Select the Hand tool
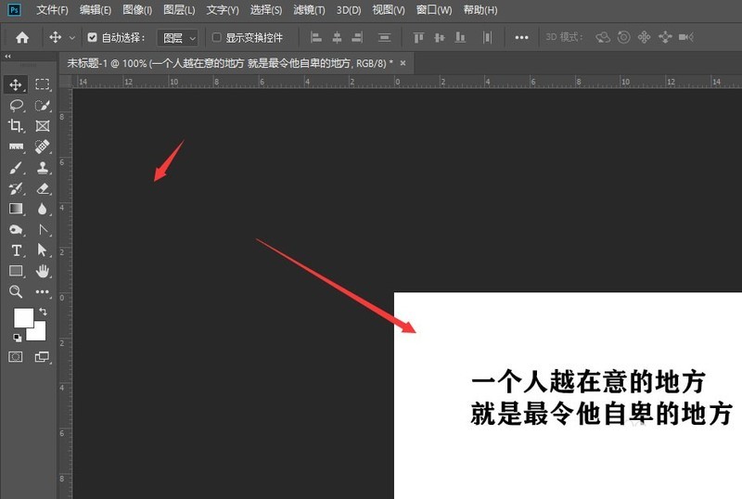The width and height of the screenshot is (742, 499). [x=42, y=271]
